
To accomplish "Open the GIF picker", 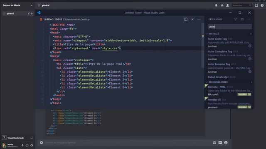I will [x=220, y=142].
